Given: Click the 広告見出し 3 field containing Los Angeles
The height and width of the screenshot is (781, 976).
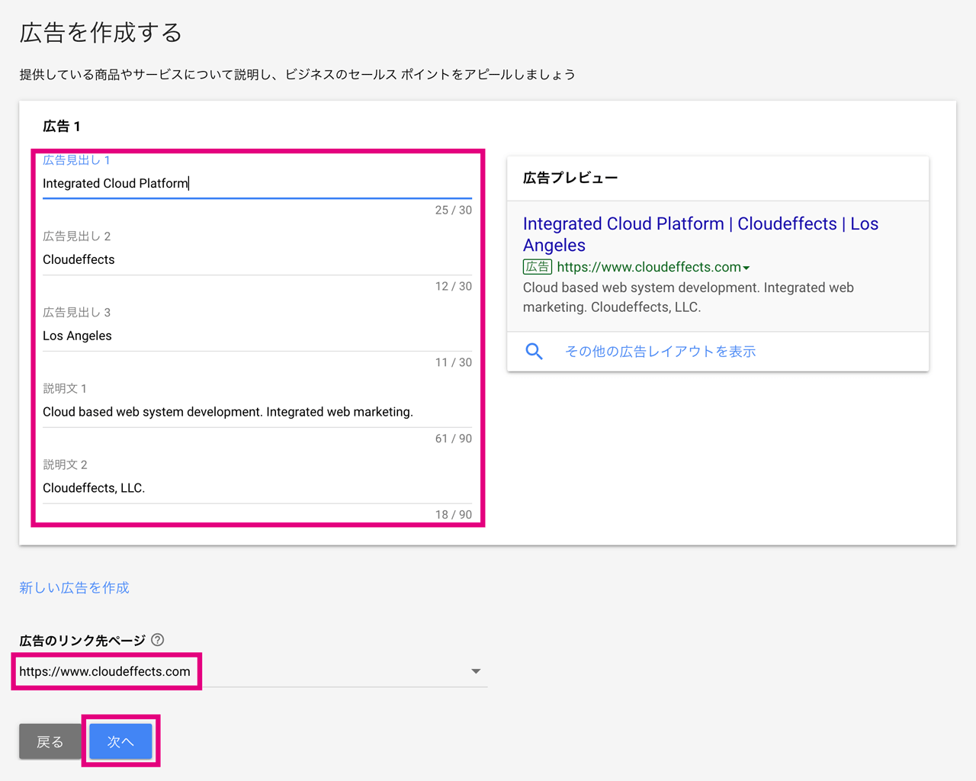Looking at the screenshot, I should coord(257,336).
